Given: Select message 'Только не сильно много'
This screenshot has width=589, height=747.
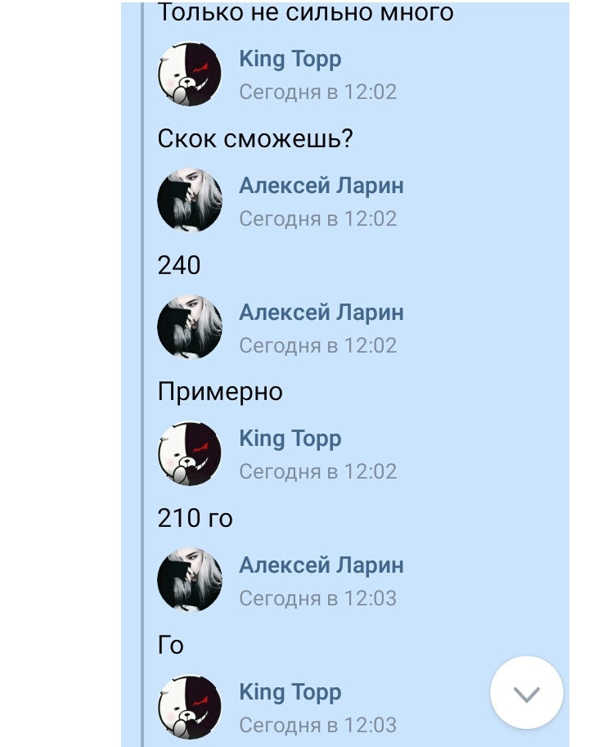Looking at the screenshot, I should [x=305, y=12].
